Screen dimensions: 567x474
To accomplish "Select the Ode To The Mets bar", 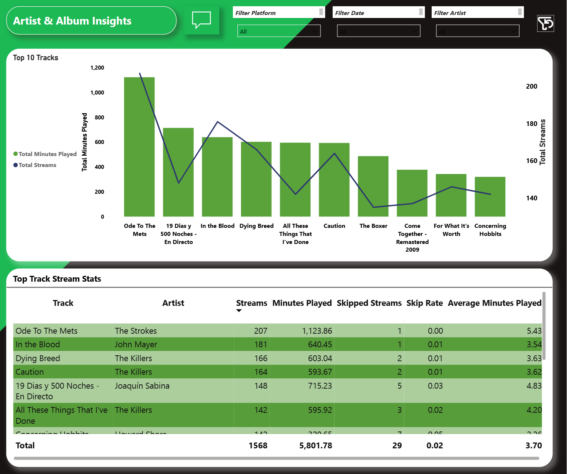I will click(139, 147).
